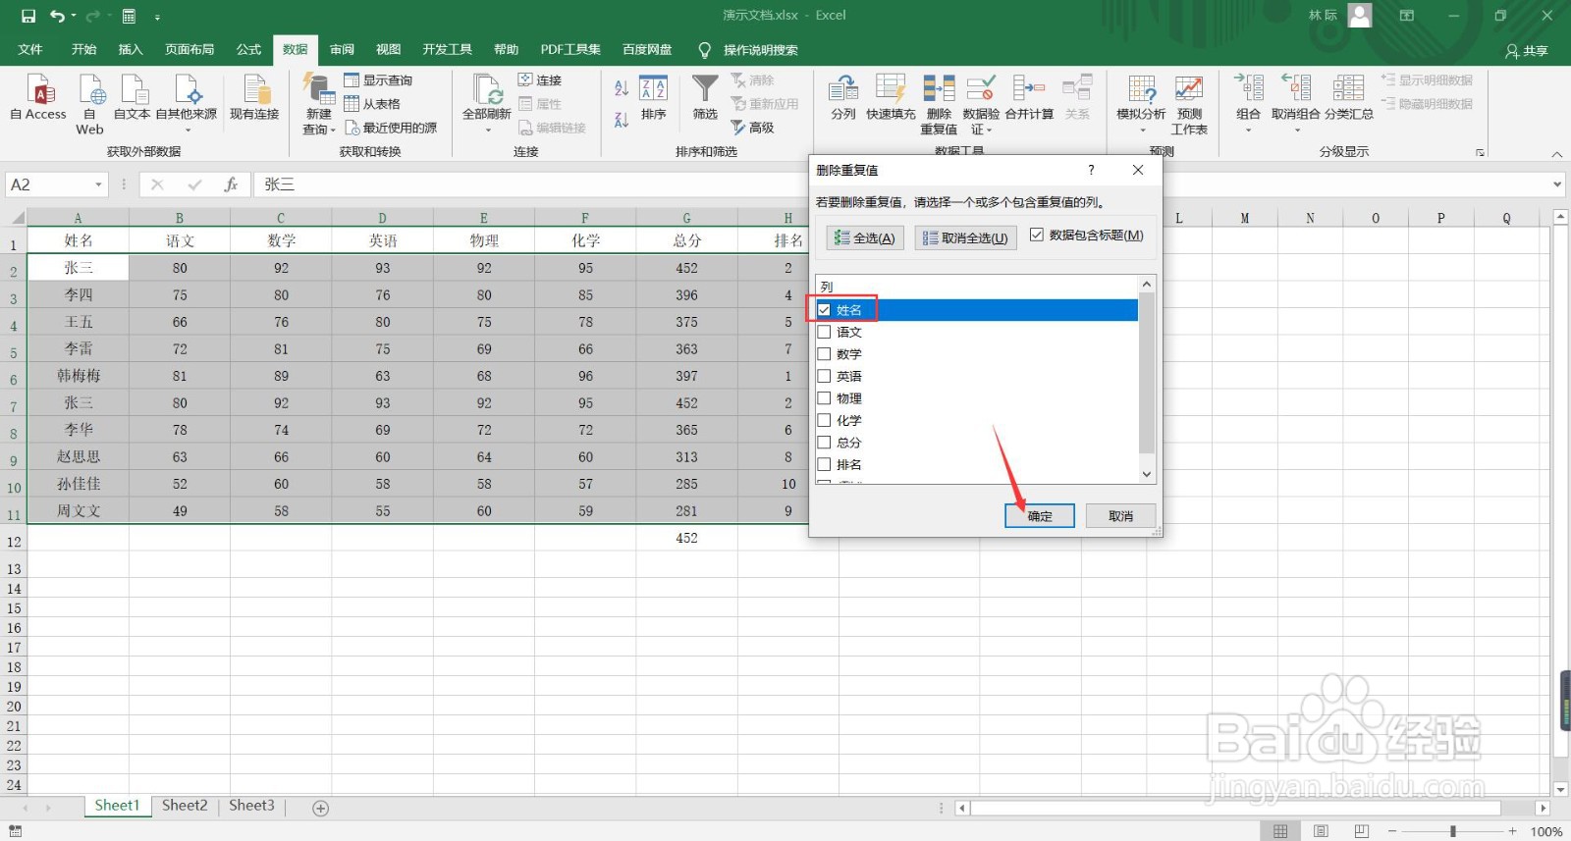Sort descending with the Z-A icon
The image size is (1571, 841).
(x=622, y=120)
